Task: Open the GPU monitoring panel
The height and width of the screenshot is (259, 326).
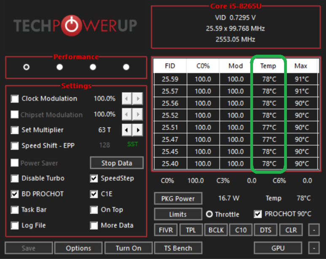Action: (278, 248)
